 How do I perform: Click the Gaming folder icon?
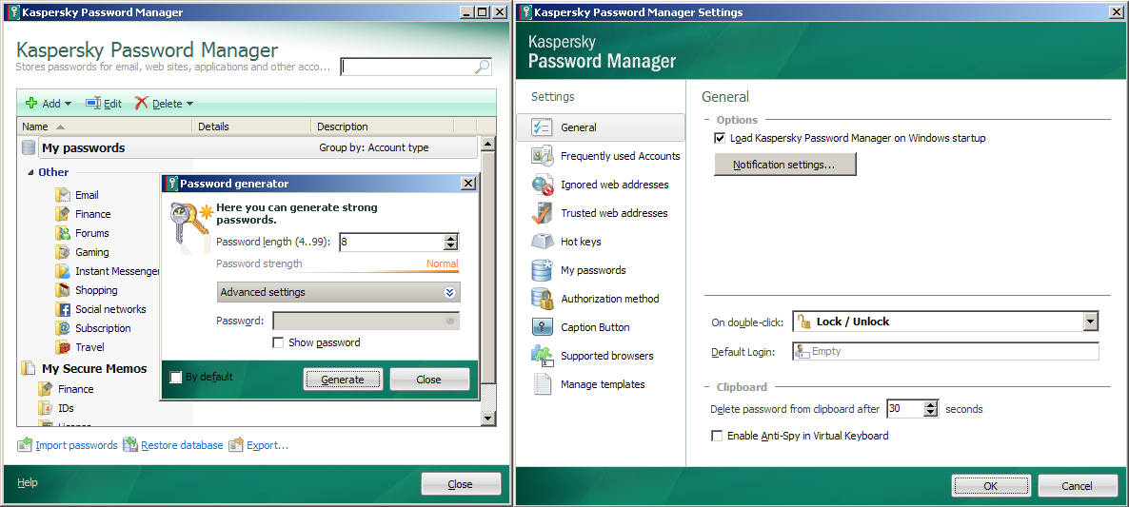[63, 252]
